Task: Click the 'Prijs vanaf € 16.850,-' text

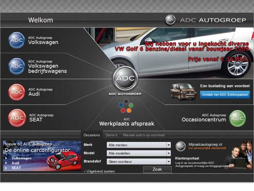Action: click(219, 59)
